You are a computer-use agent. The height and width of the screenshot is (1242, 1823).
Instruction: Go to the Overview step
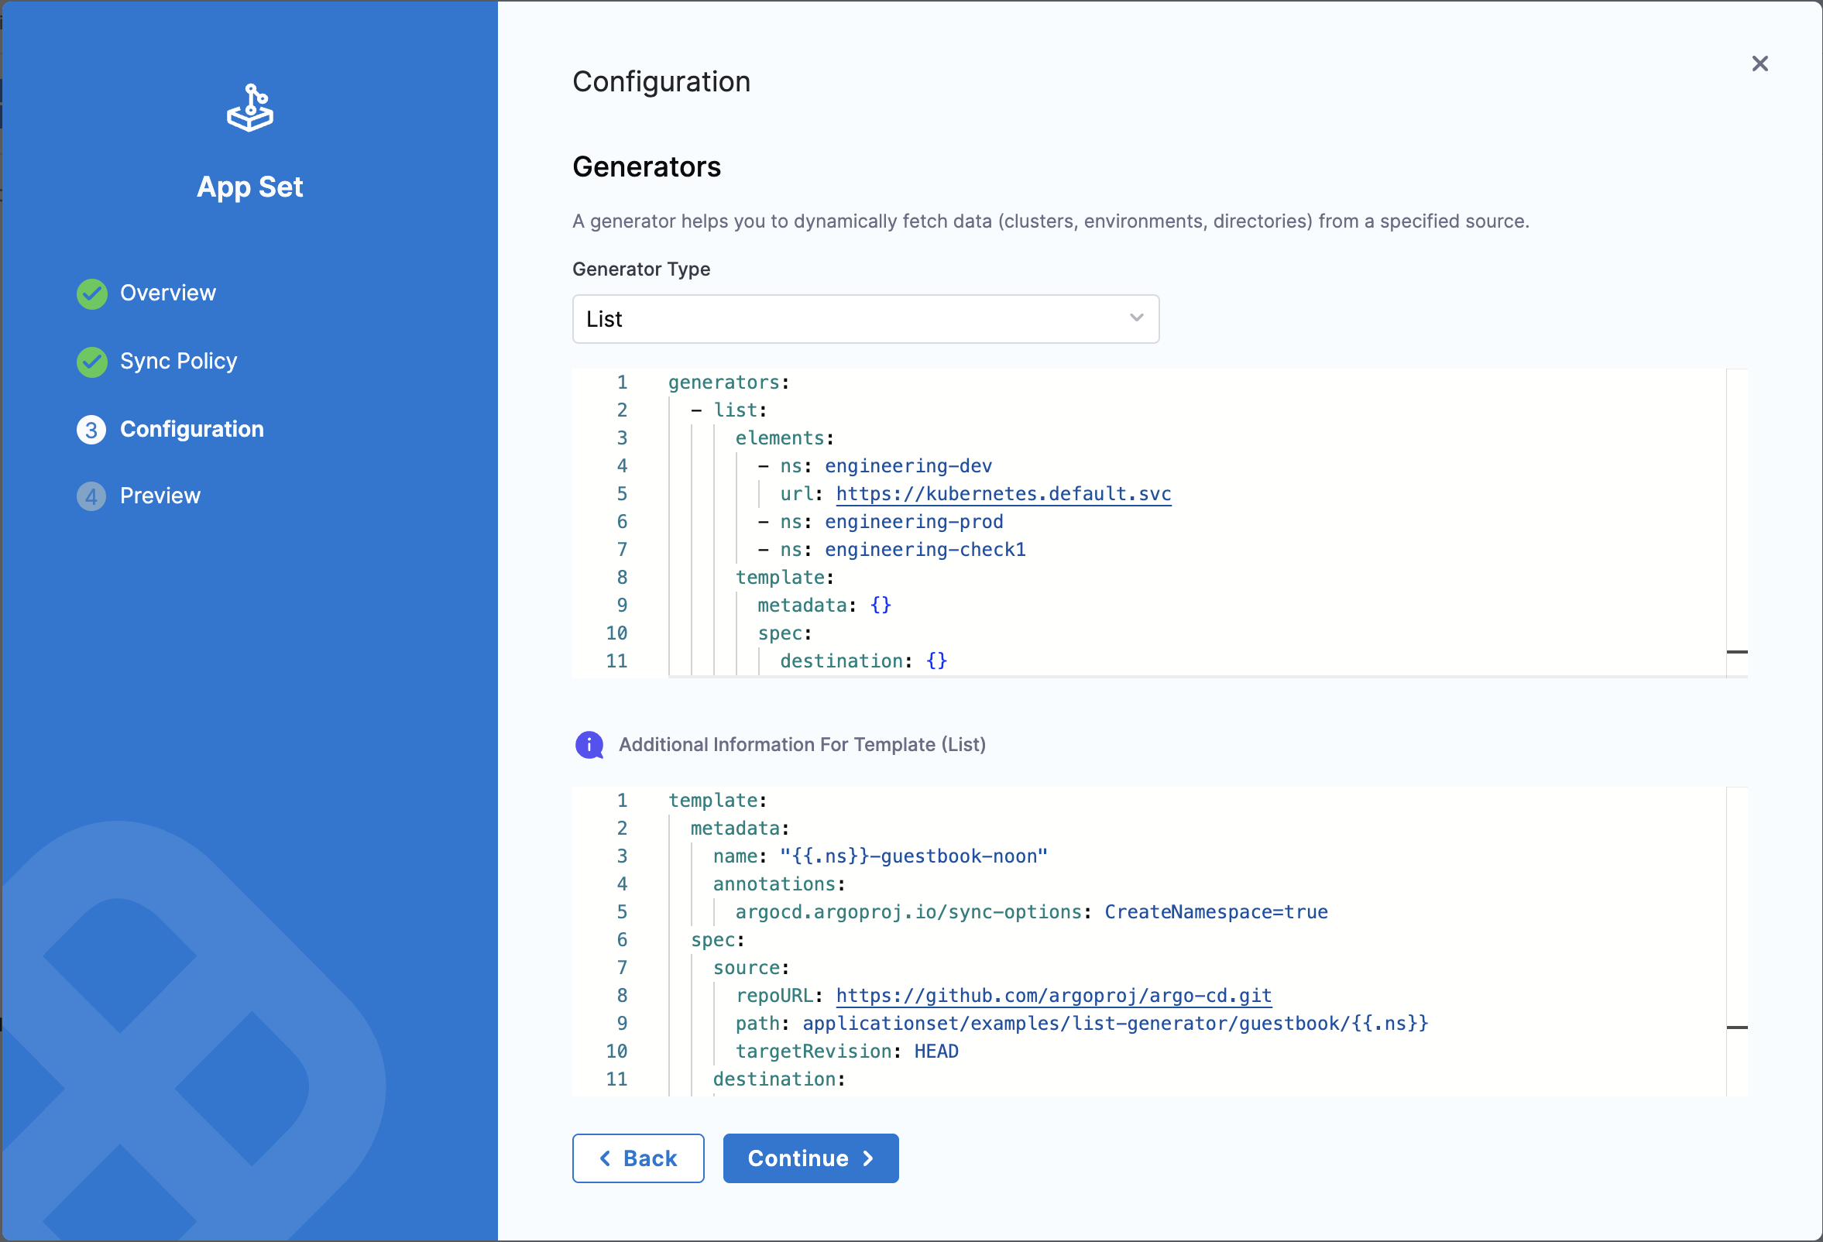coord(167,293)
